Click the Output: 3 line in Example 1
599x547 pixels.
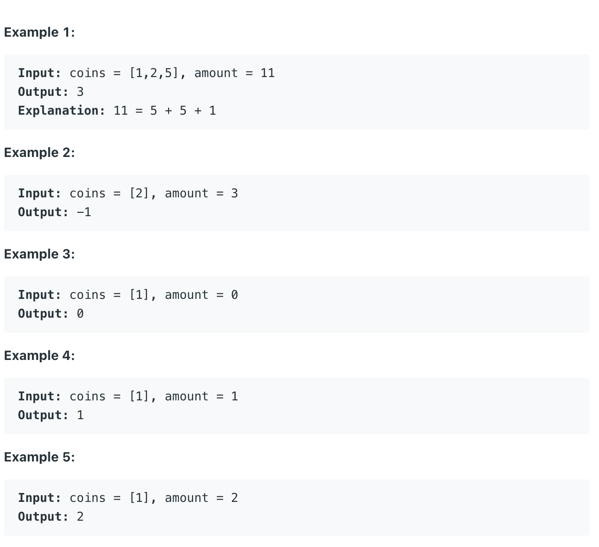51,92
